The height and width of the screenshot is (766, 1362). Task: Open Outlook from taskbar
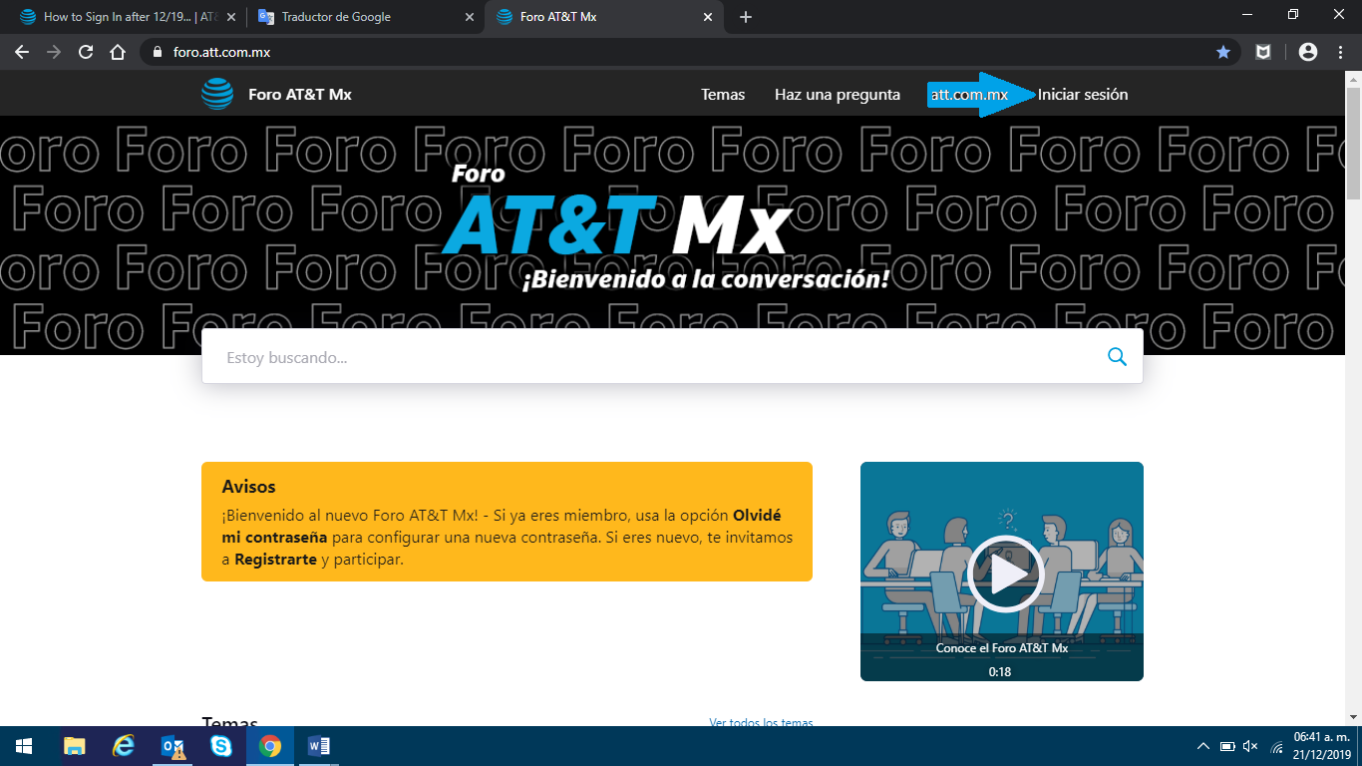click(x=172, y=746)
